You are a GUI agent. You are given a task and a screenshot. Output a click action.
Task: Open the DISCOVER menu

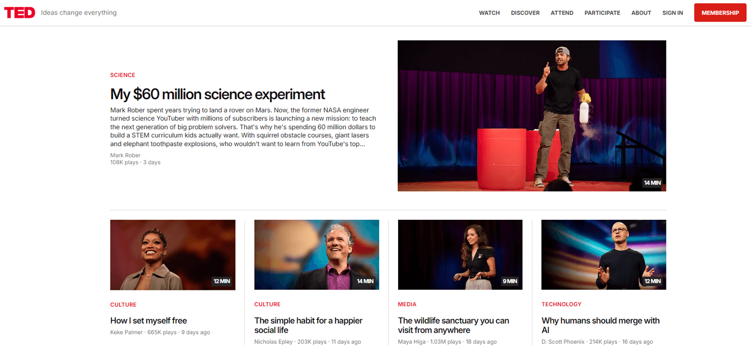(x=525, y=13)
